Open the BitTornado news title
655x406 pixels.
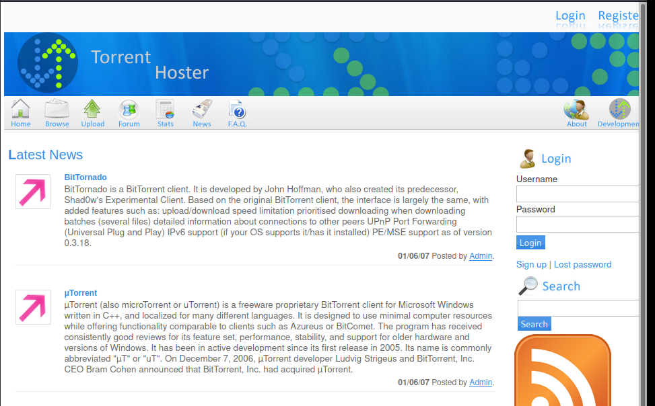(x=85, y=177)
